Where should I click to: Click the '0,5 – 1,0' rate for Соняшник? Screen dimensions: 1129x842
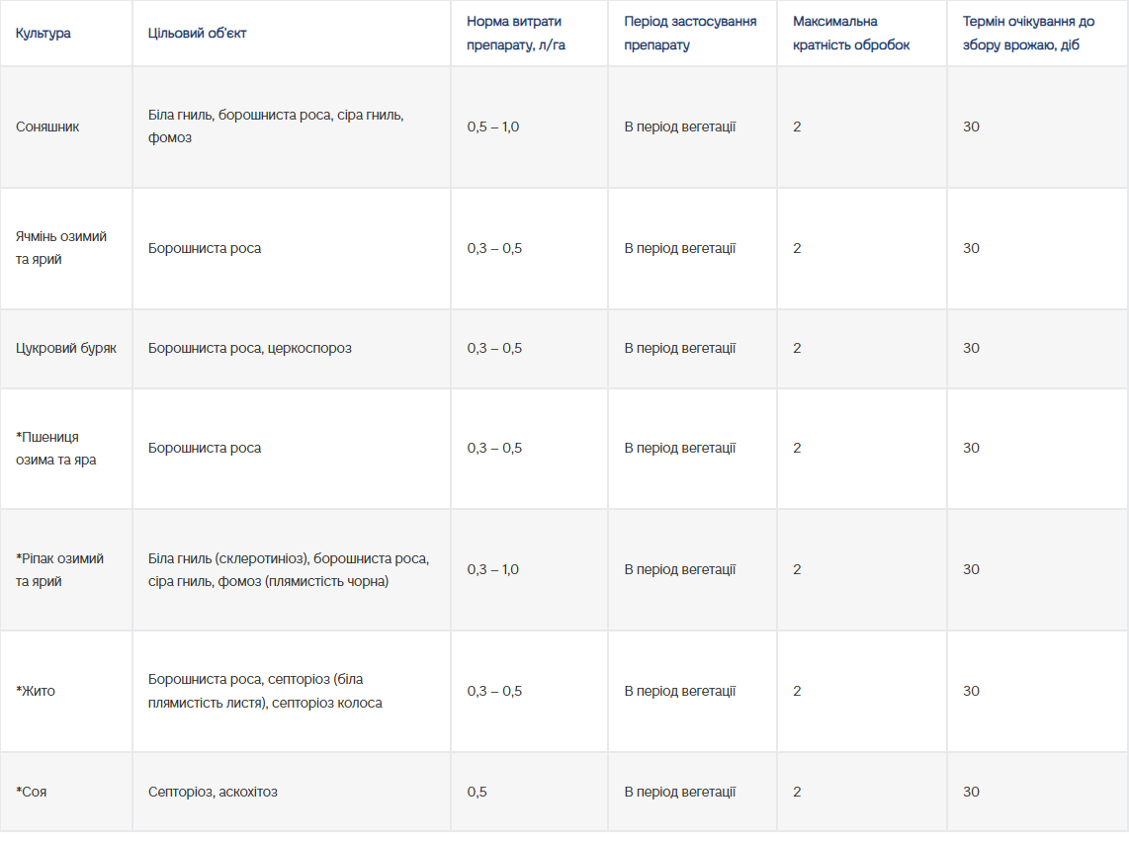tap(492, 126)
